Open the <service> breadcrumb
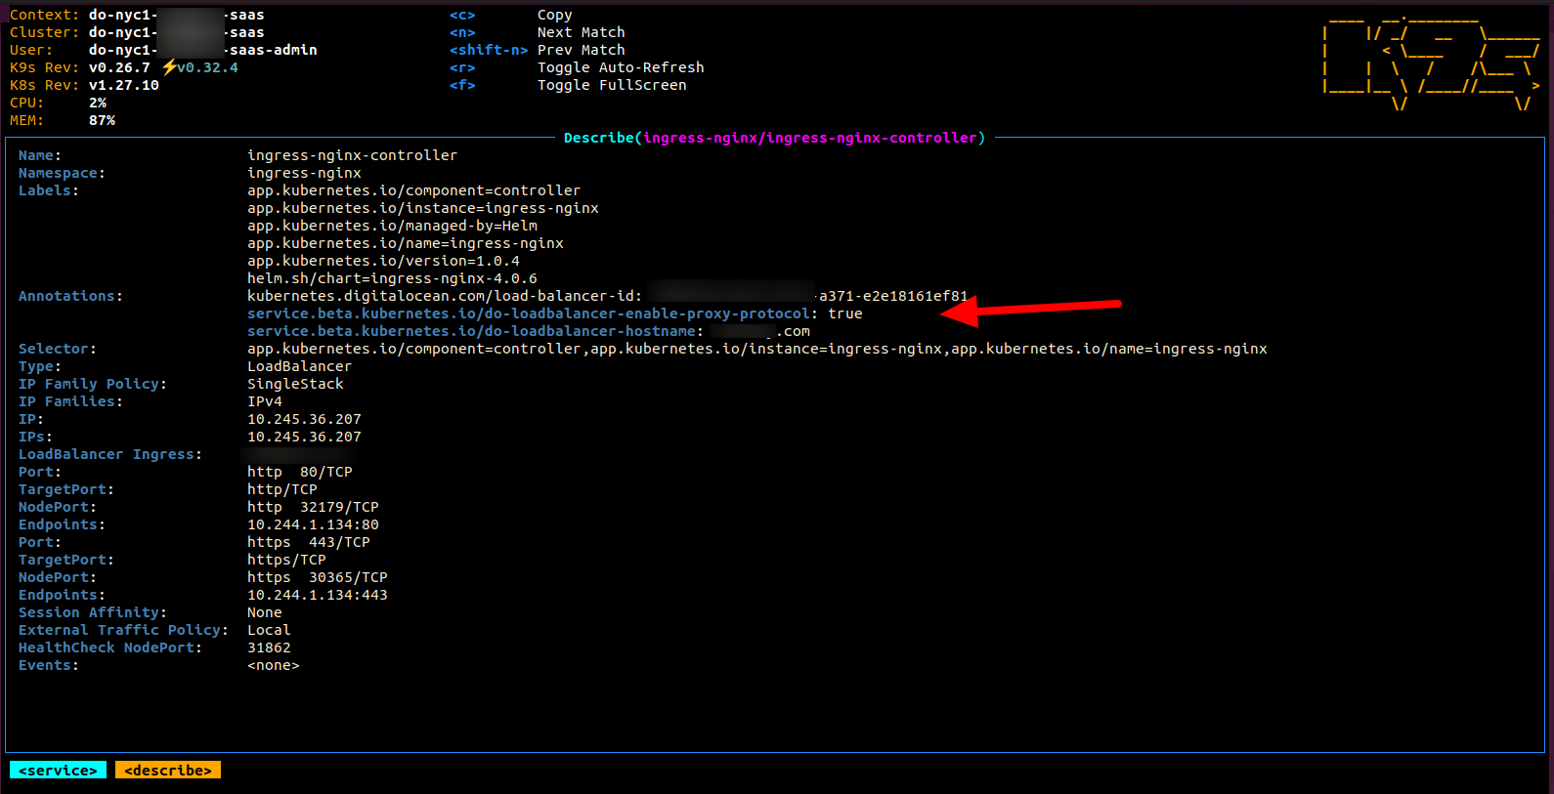The width and height of the screenshot is (1554, 794). click(58, 771)
